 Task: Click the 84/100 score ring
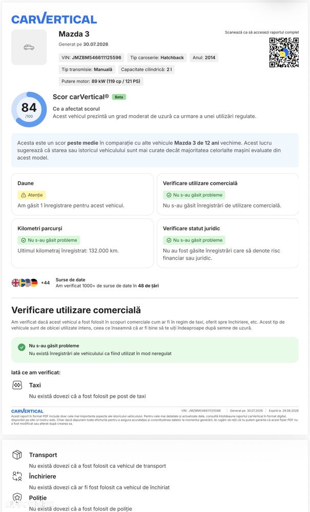click(x=29, y=110)
